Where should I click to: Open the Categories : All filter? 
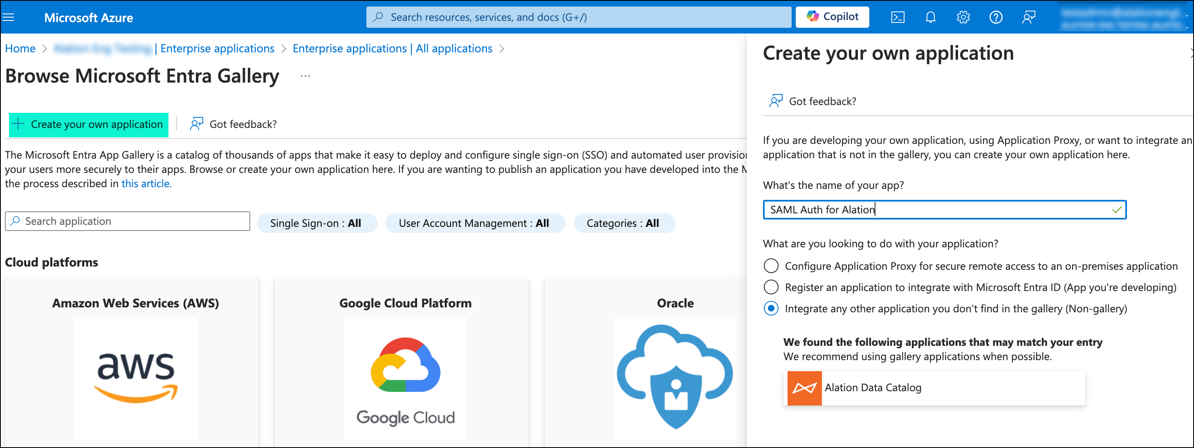click(x=624, y=223)
